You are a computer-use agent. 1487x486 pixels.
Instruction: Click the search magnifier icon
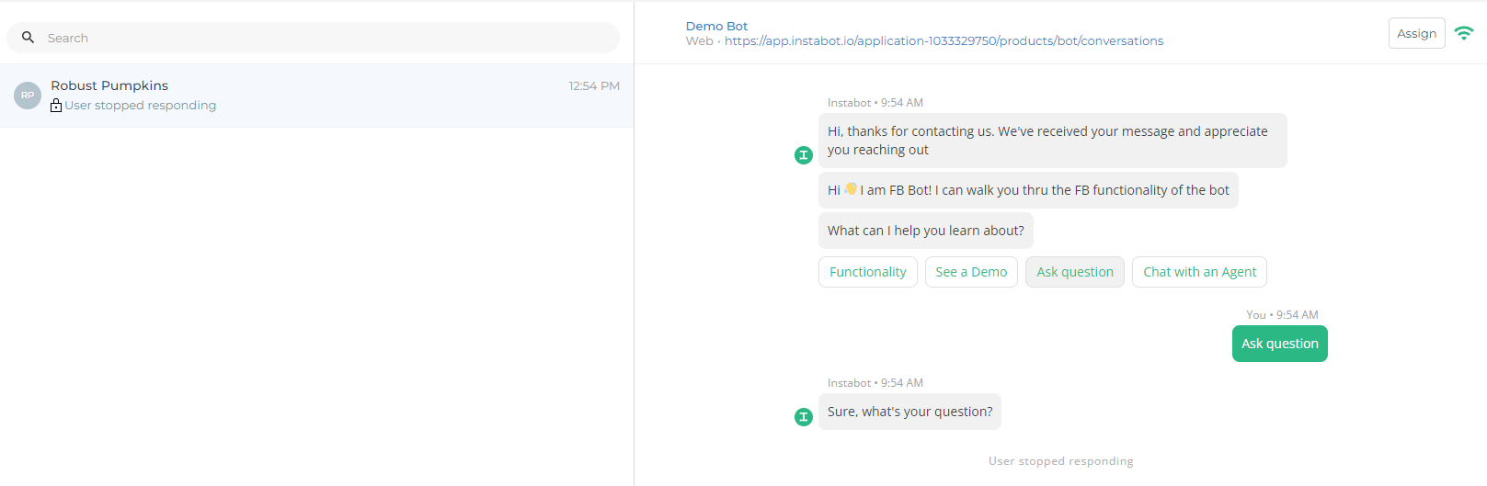coord(28,38)
